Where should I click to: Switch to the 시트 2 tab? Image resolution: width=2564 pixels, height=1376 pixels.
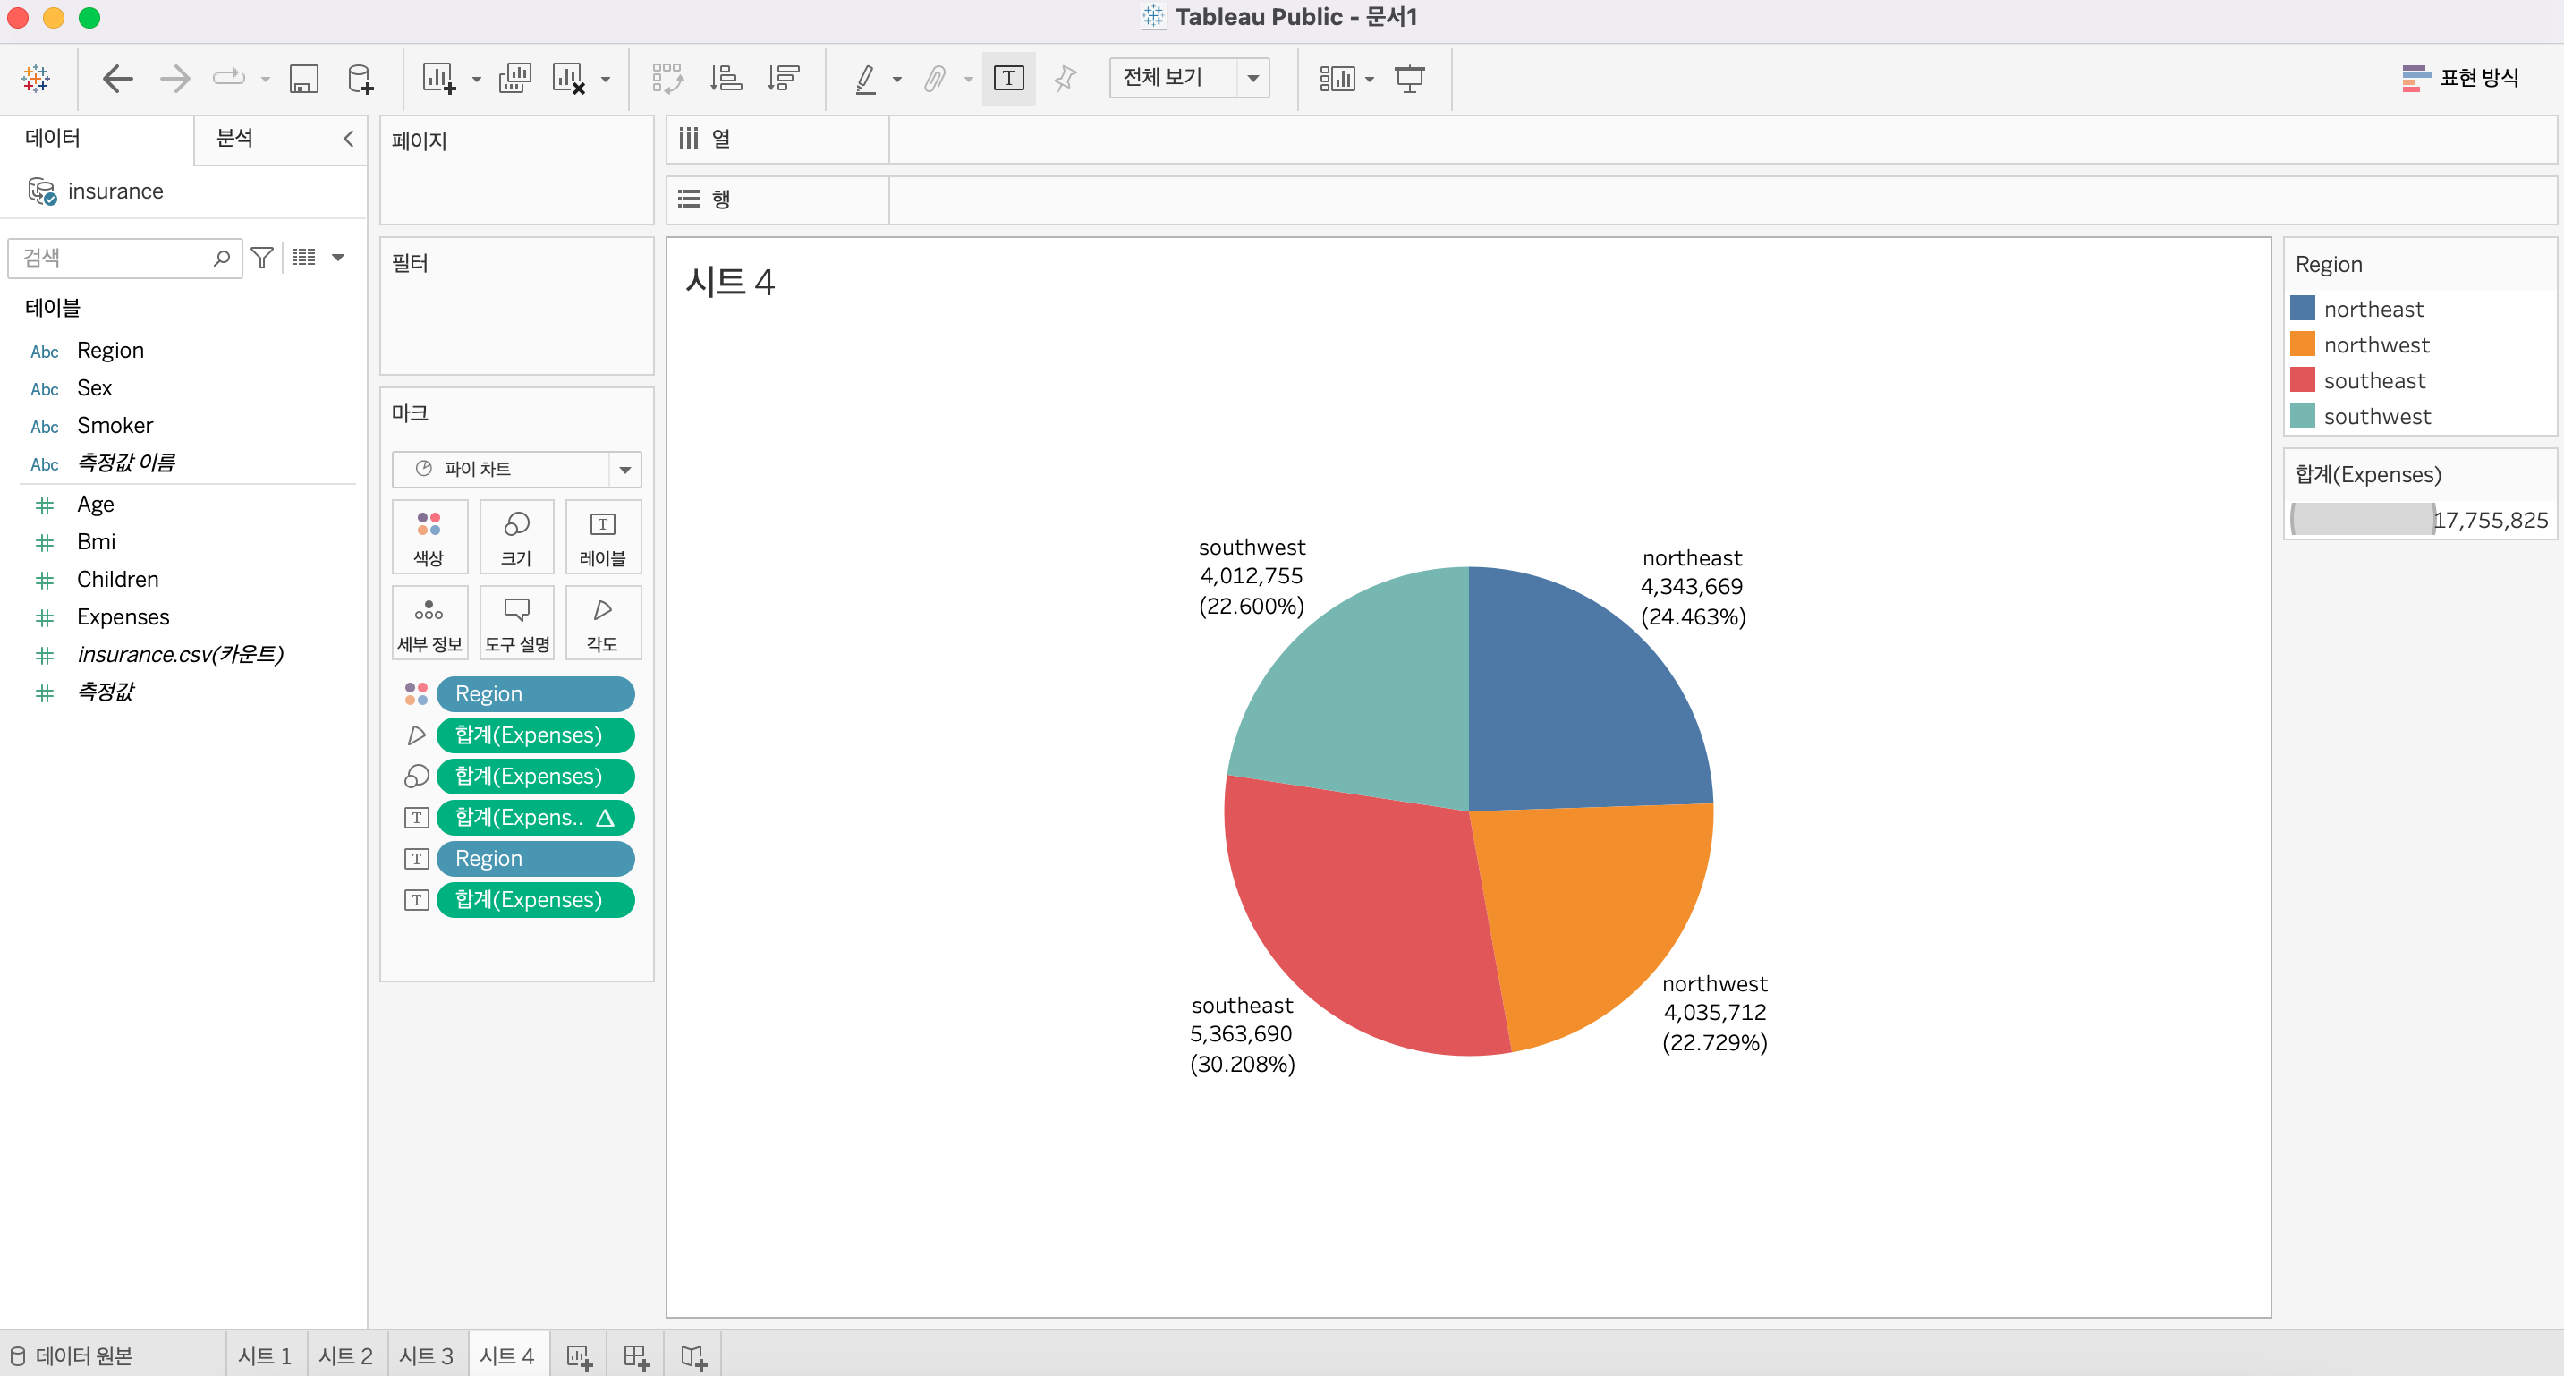pyautogui.click(x=345, y=1355)
